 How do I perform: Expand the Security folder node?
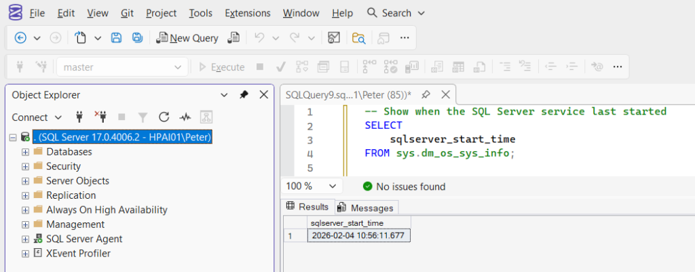tap(25, 167)
